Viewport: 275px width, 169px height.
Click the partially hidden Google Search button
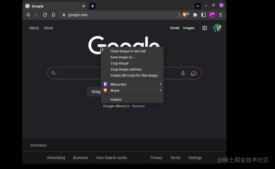point(94,92)
